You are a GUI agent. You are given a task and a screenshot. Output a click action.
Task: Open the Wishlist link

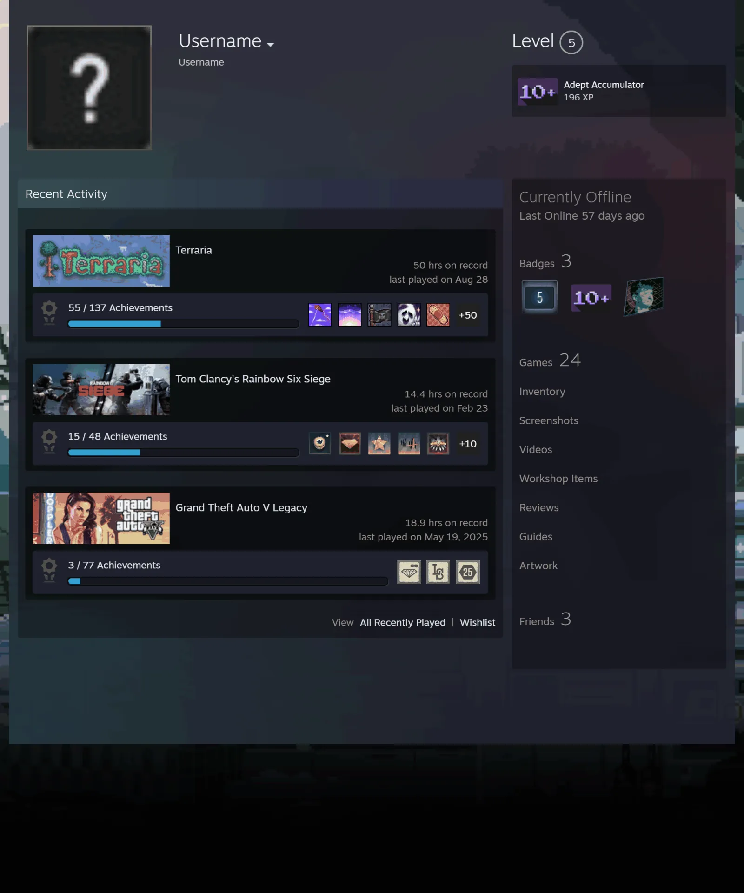coord(478,622)
